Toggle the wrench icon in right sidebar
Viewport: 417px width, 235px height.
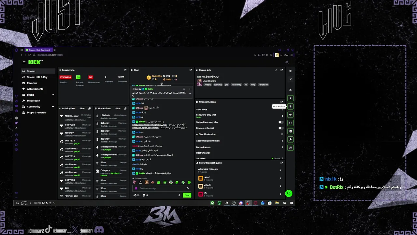(290, 139)
